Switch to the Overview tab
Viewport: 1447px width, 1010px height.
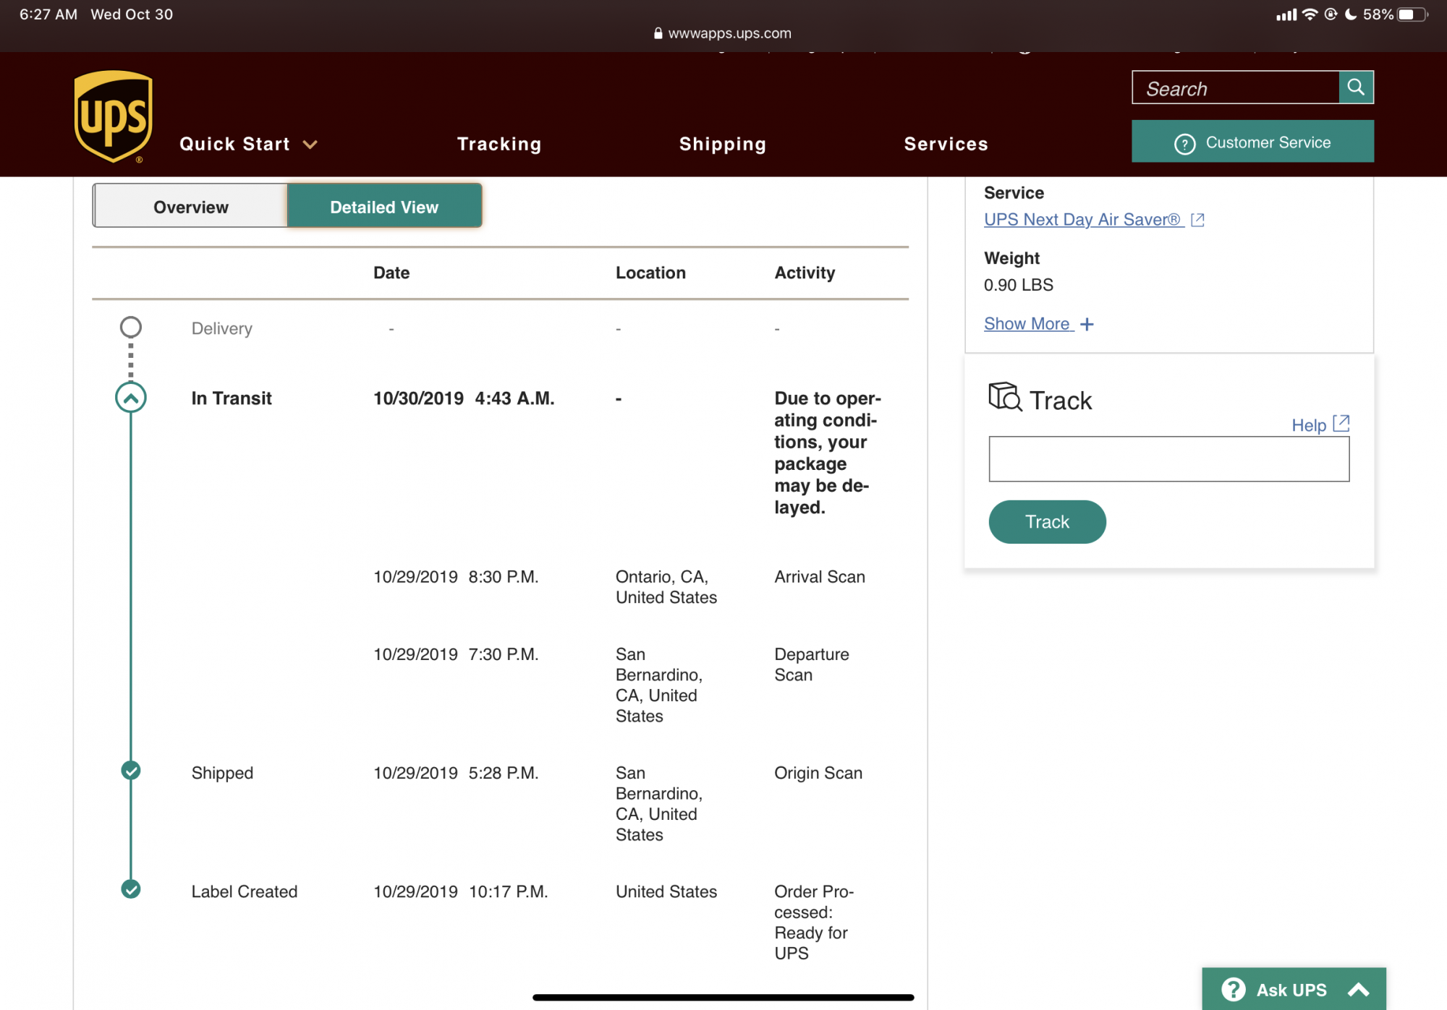pos(190,207)
